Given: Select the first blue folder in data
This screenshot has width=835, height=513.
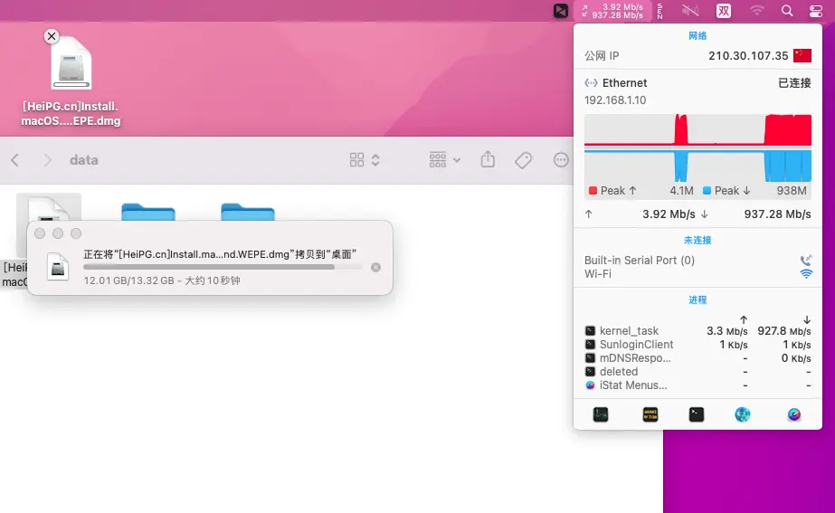Looking at the screenshot, I should tap(148, 212).
